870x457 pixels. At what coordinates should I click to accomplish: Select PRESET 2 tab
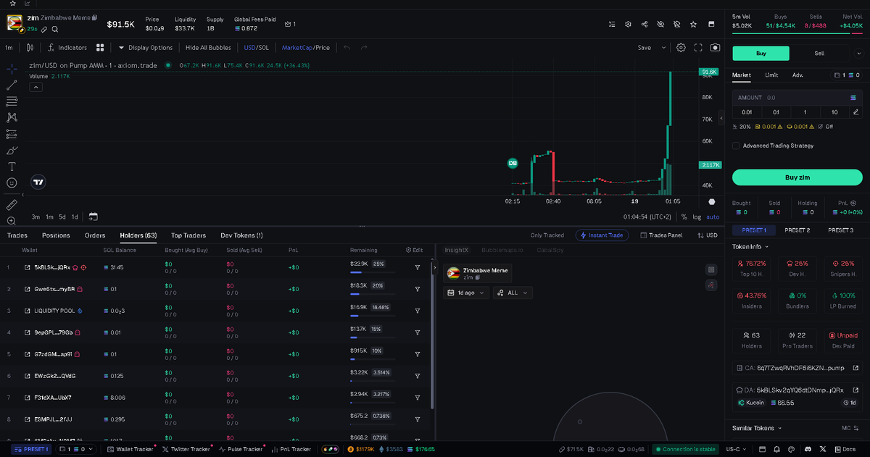click(797, 230)
